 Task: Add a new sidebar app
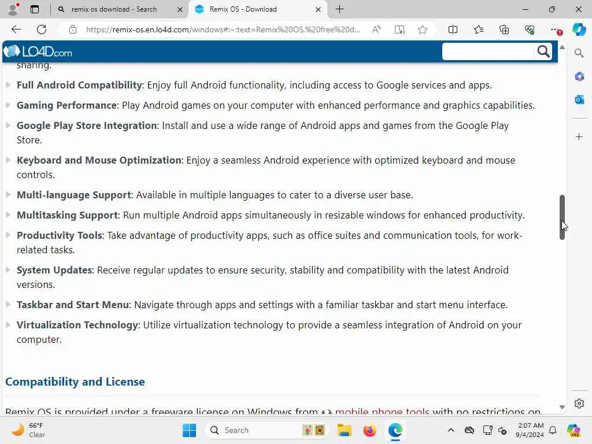[579, 136]
